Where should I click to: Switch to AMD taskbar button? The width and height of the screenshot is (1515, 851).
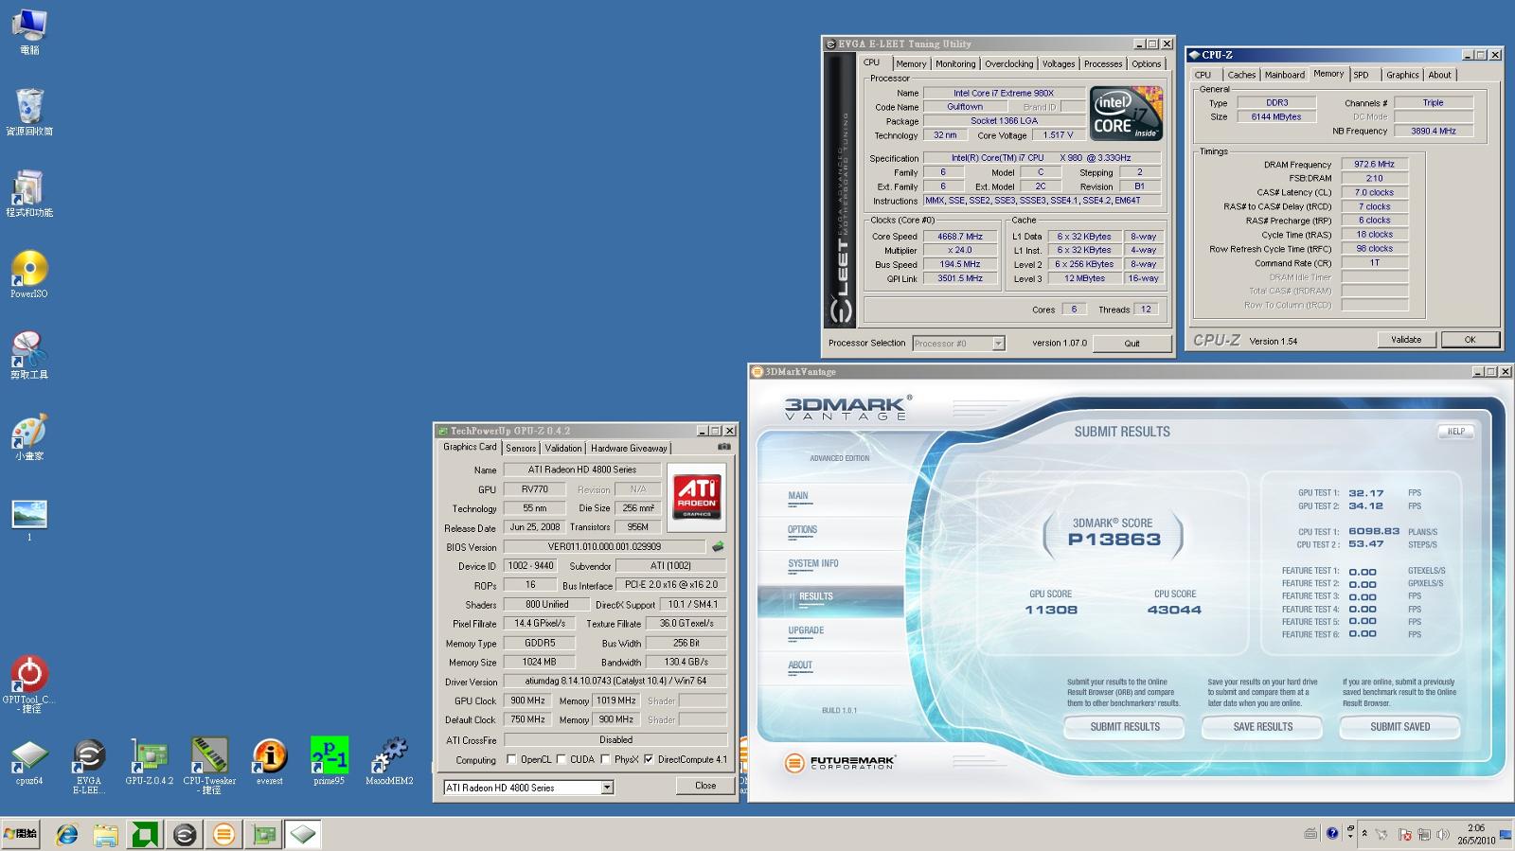(145, 834)
